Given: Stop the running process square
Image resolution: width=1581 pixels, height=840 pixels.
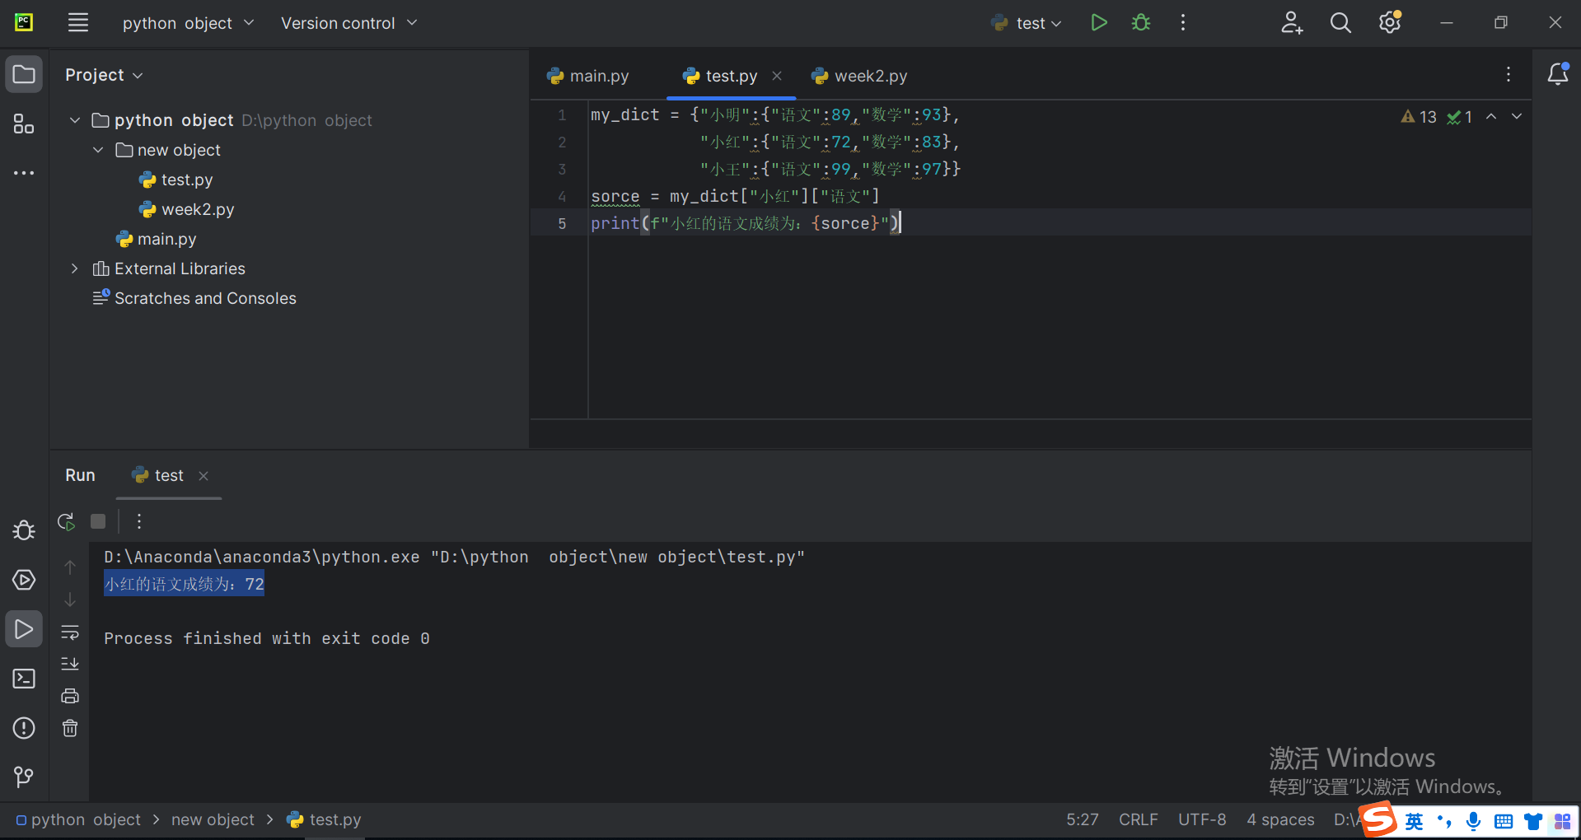Looking at the screenshot, I should (98, 521).
